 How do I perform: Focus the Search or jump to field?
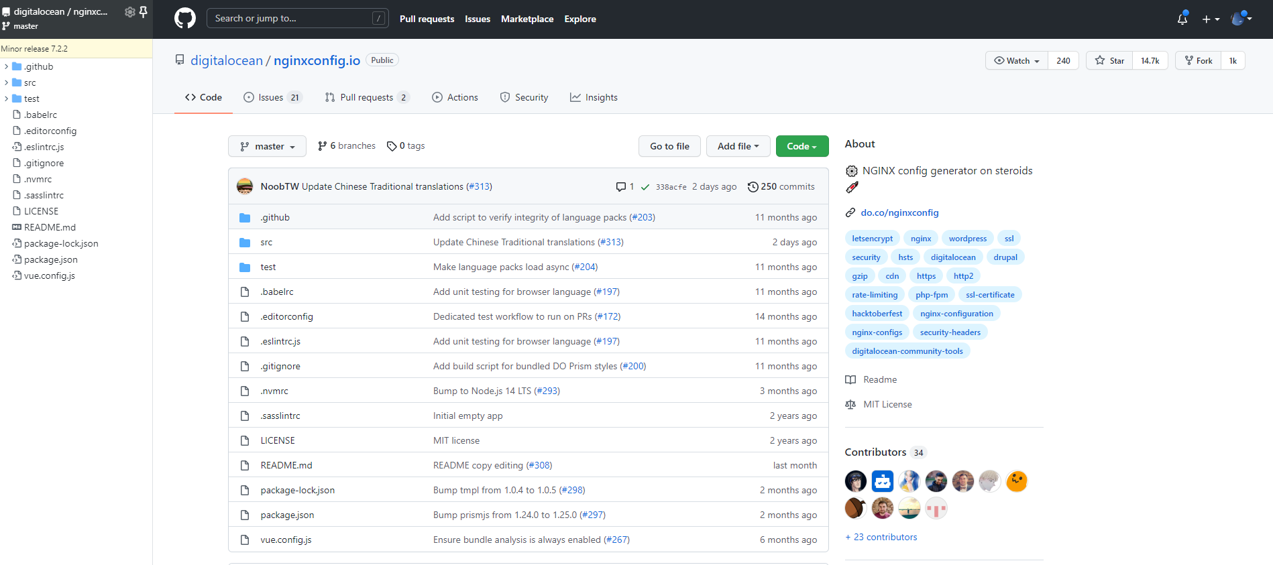[297, 18]
